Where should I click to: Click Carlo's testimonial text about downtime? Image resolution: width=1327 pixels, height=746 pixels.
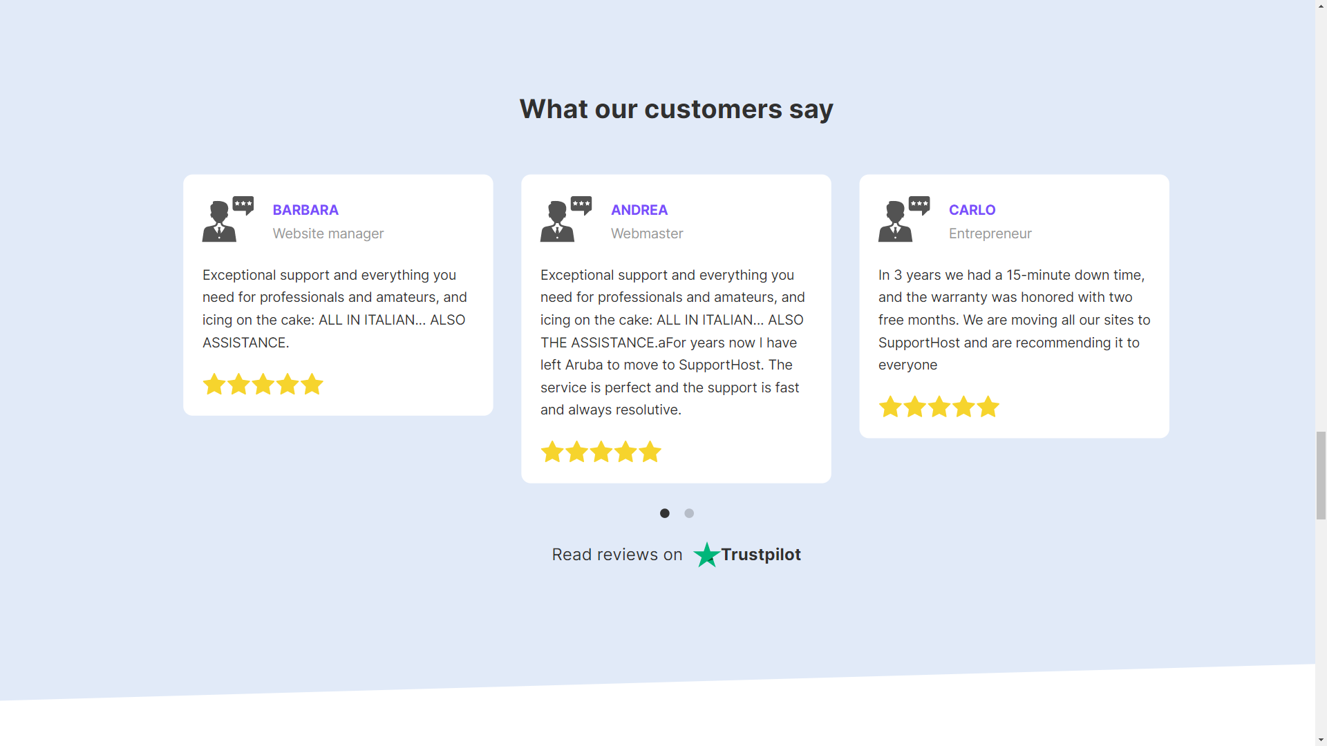tap(1014, 320)
